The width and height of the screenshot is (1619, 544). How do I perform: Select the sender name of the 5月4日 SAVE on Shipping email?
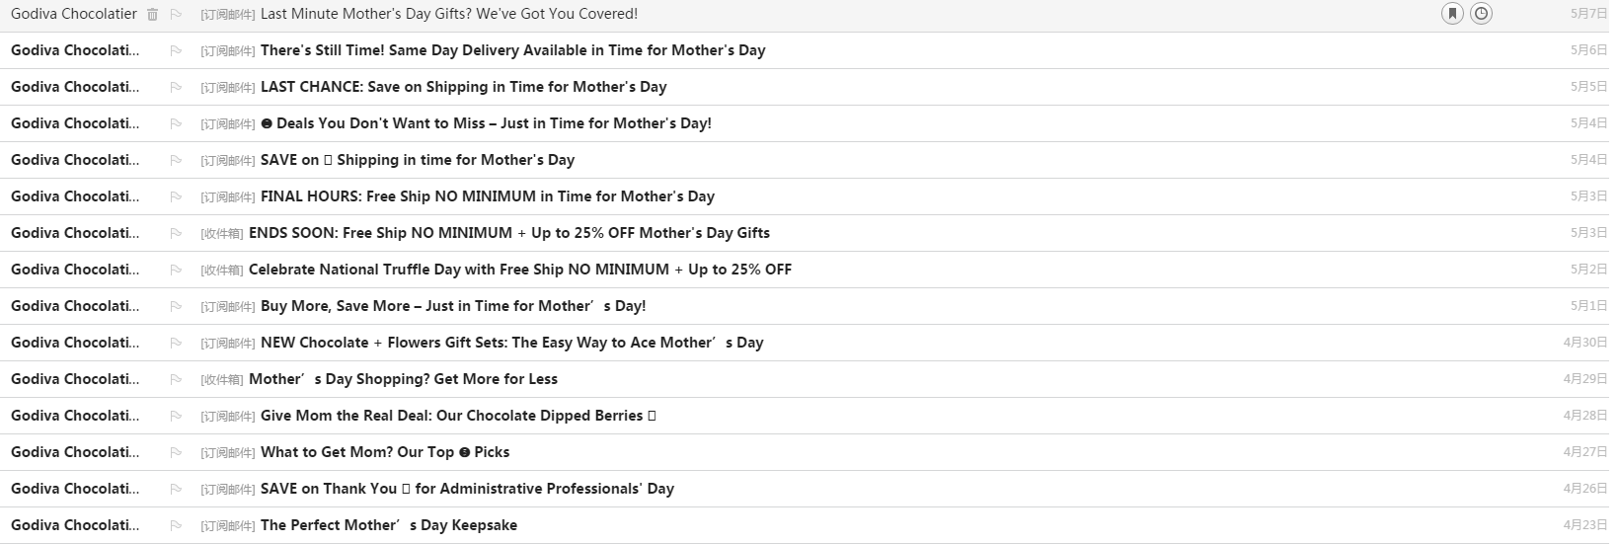tap(75, 160)
